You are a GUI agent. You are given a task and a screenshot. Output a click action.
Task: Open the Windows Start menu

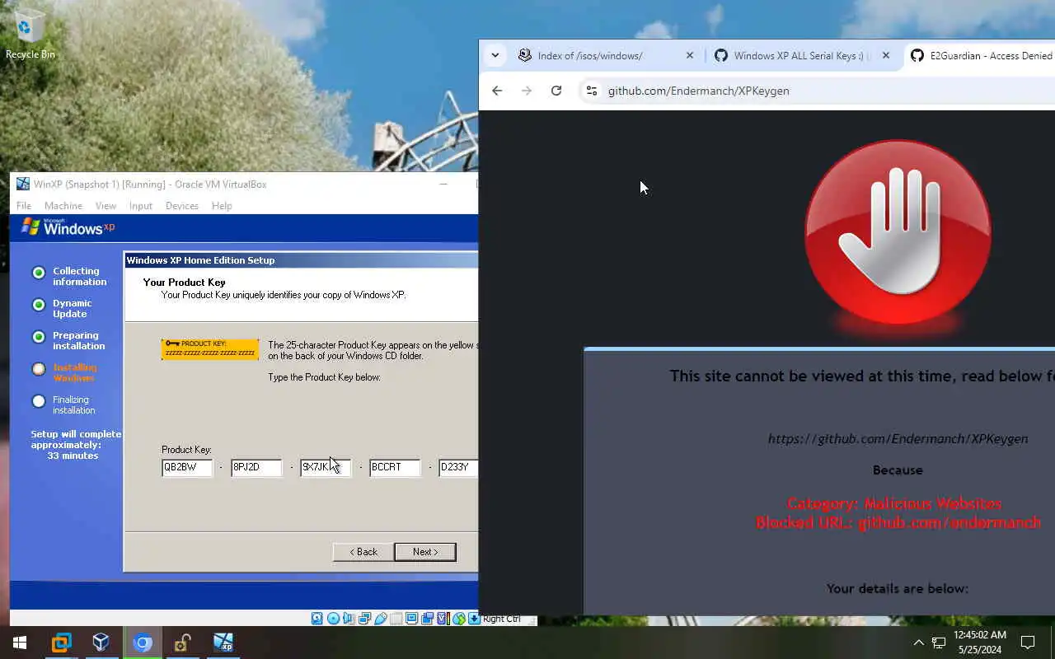pos(20,643)
